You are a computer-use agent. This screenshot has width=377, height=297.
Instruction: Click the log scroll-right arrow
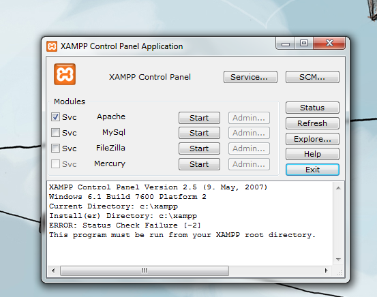click(327, 271)
